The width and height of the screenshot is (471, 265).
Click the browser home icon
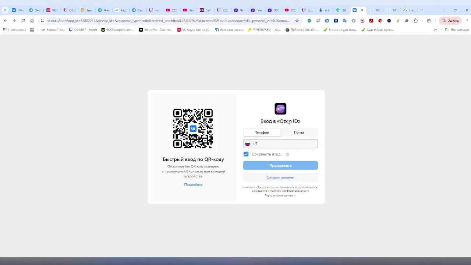coord(32,21)
